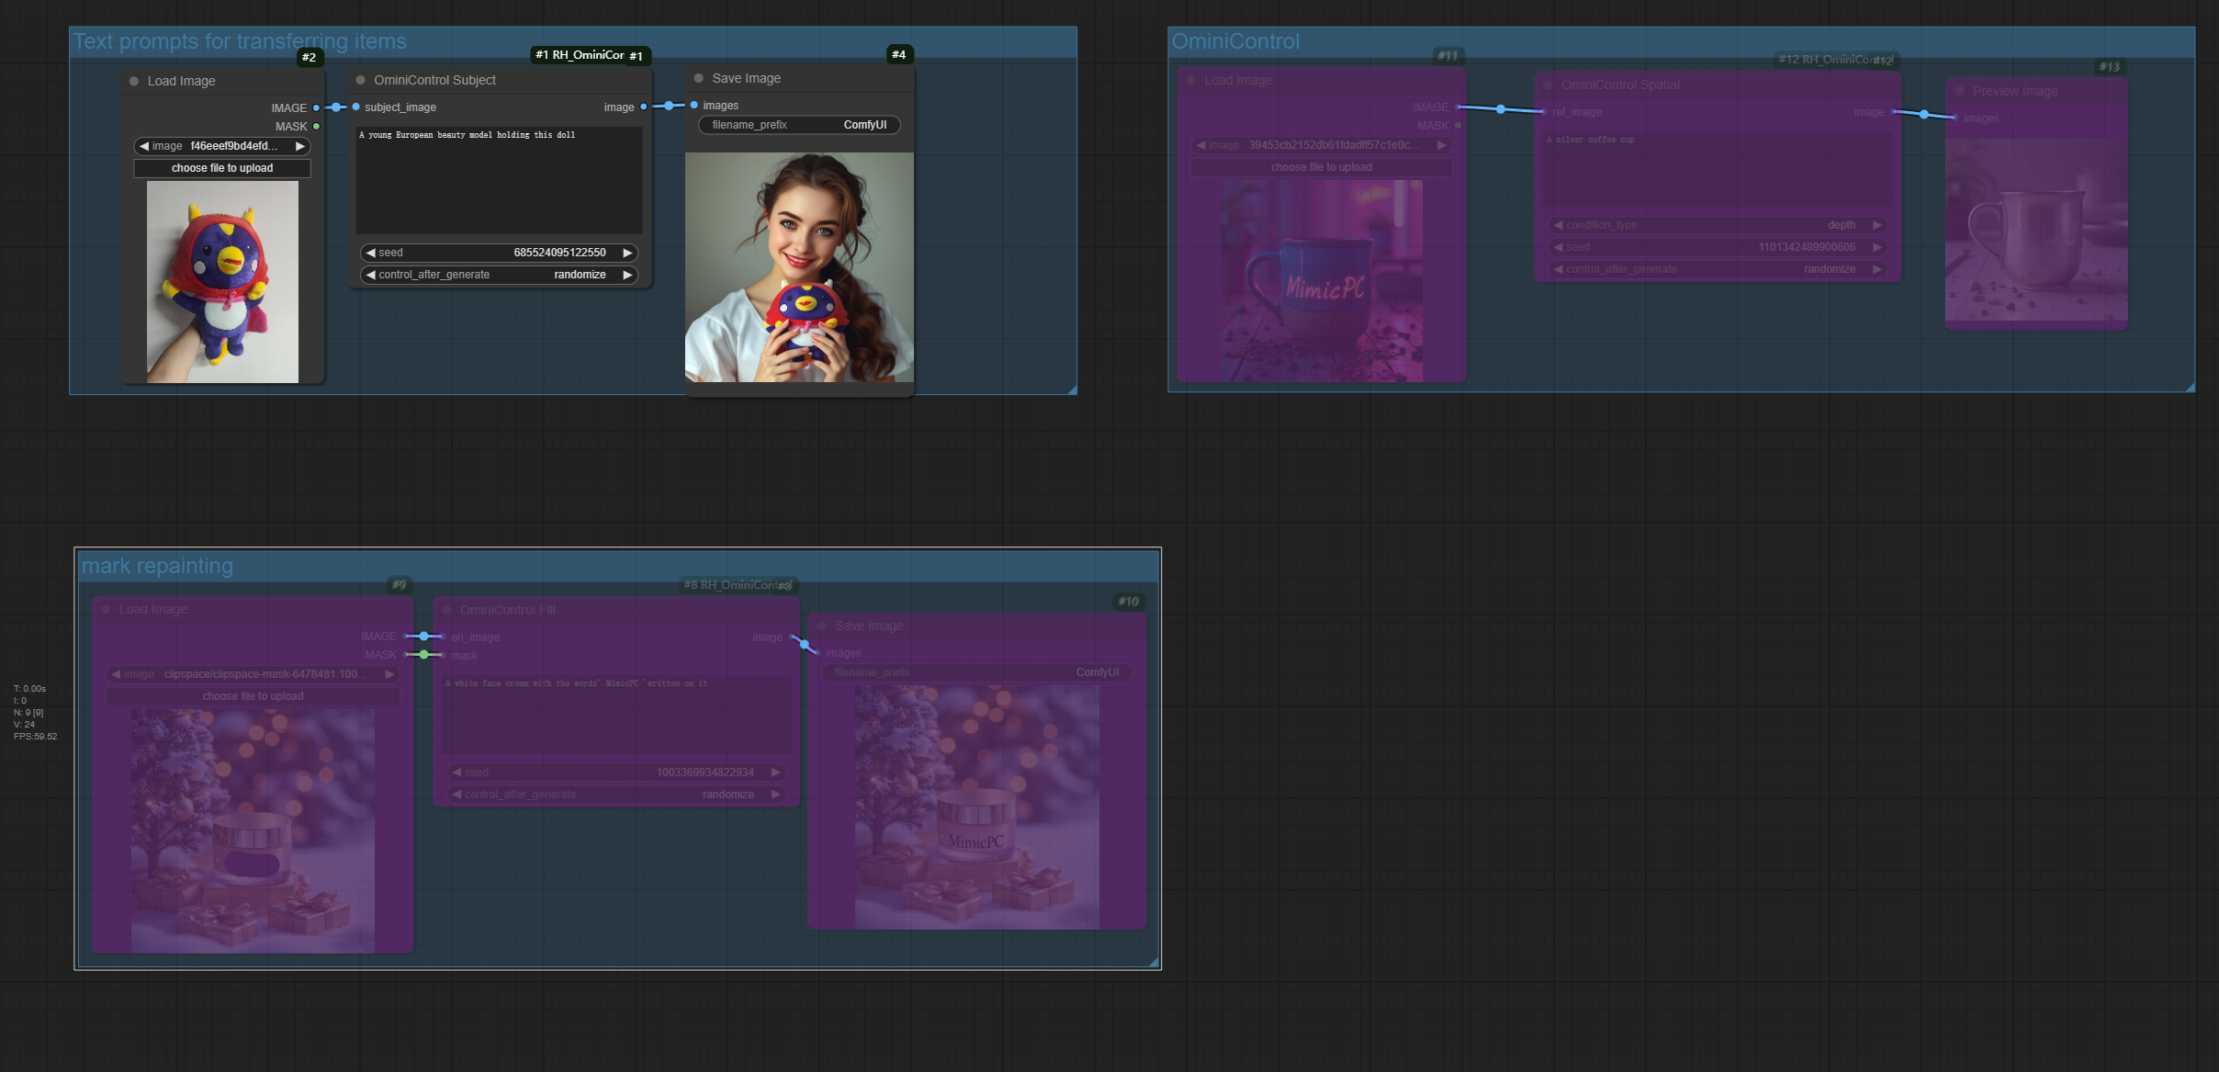
Task: Grab resize corner of 'mark repainting' group
Action: coord(1155,962)
